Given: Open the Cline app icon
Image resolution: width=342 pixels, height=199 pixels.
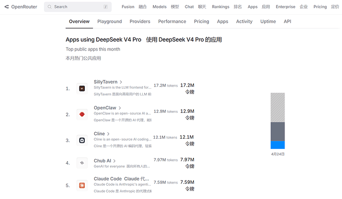Looking at the screenshot, I should [82, 141].
